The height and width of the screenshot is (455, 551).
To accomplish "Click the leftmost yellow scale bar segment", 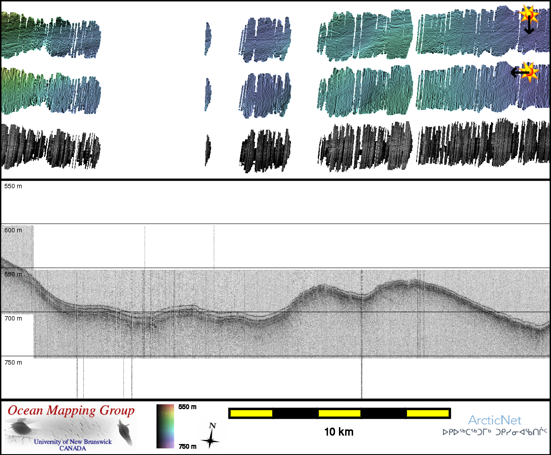I will (251, 413).
